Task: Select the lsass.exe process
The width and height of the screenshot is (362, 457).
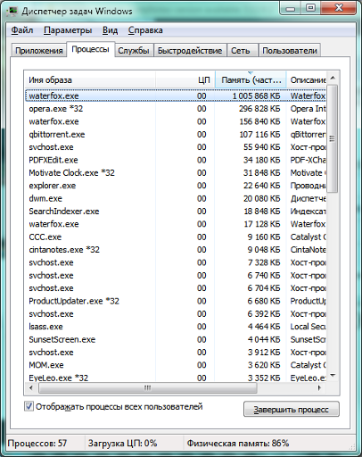Action: (x=176, y=327)
